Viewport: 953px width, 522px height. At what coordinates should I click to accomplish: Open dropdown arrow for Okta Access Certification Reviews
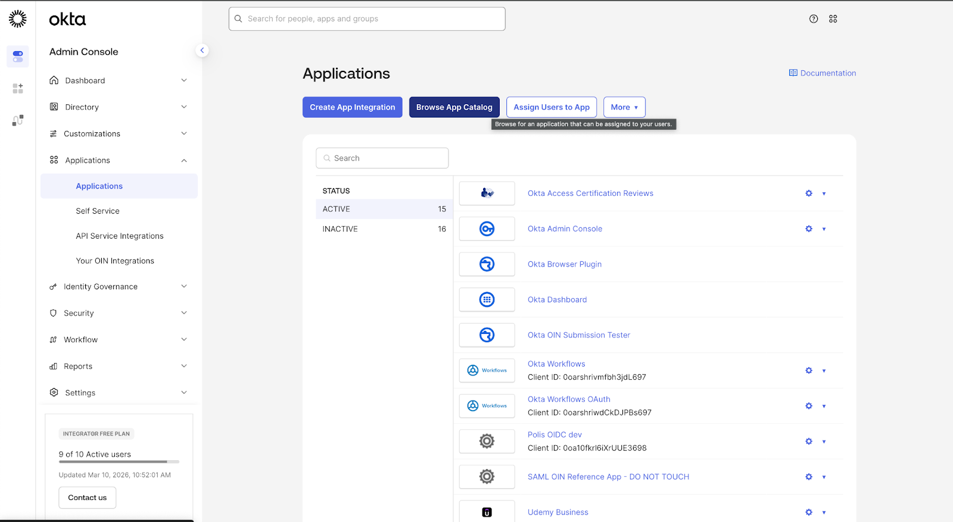[824, 193]
